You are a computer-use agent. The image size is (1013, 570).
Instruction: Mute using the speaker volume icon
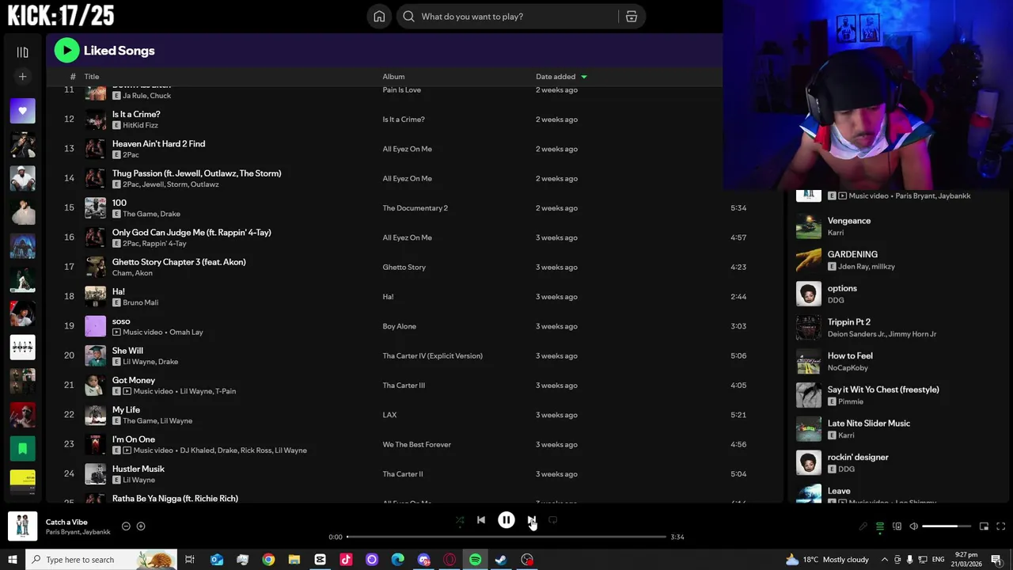click(x=913, y=526)
